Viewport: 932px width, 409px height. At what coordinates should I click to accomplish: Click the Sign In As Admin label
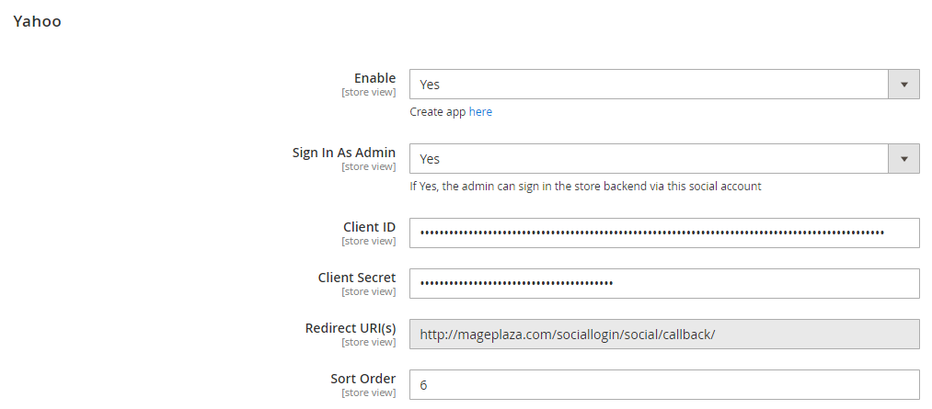(x=344, y=153)
